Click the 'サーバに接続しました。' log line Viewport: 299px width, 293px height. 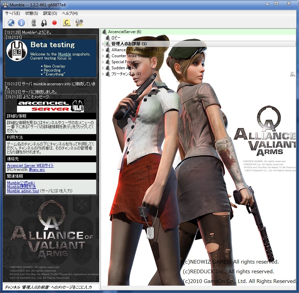pos(39,92)
